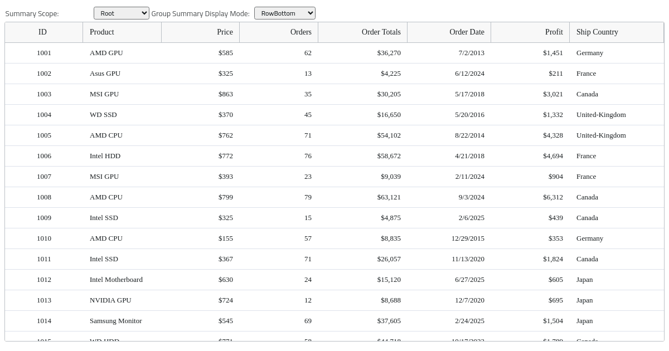Screen dimensions: 669x351
Task: Select the $63,121 order total cell
Action: coord(363,197)
